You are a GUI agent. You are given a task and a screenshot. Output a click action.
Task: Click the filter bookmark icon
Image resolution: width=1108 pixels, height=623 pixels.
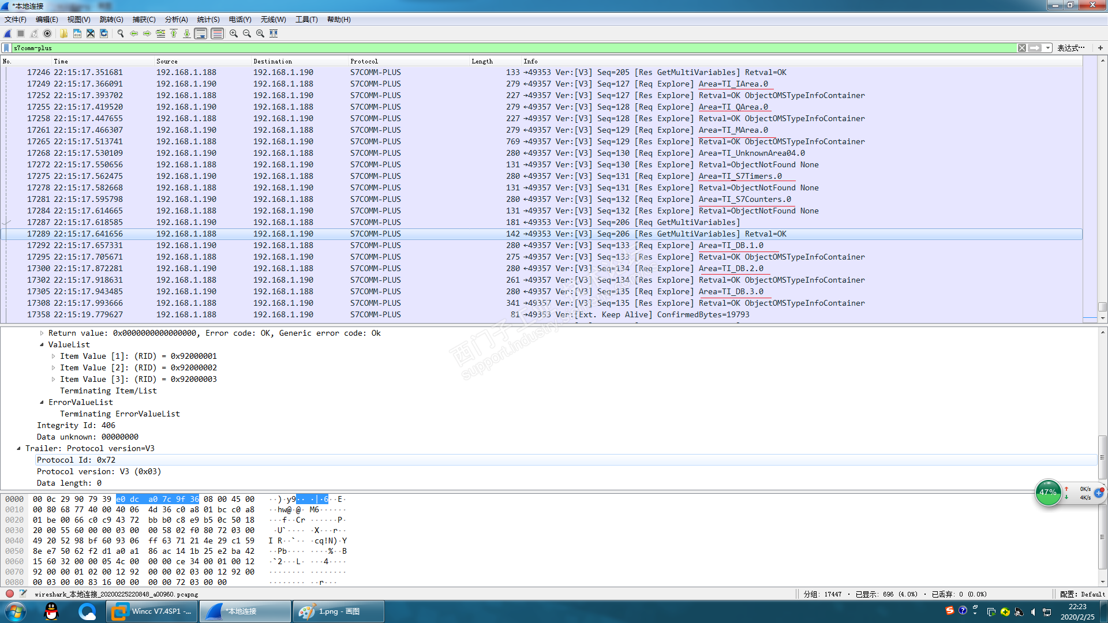coord(6,48)
